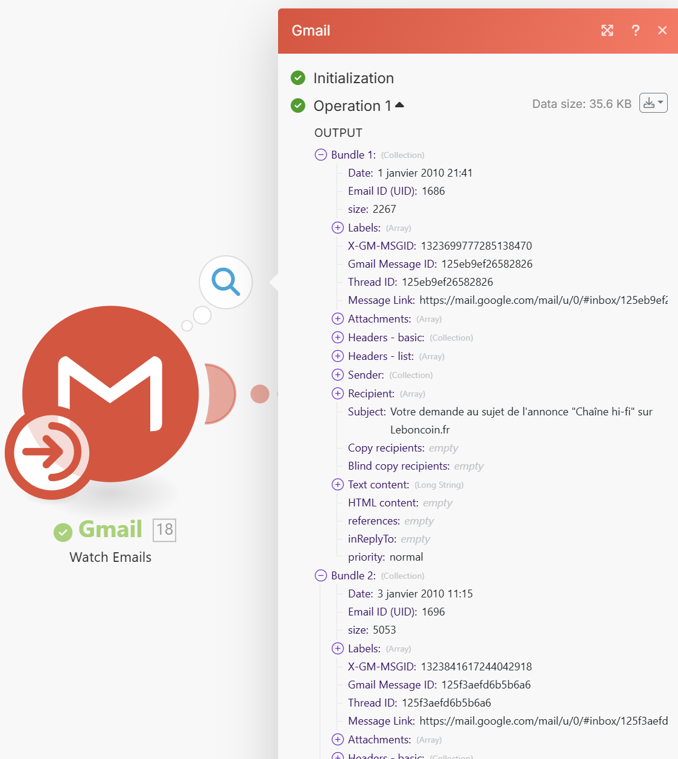Expand Text content long string

coord(338,485)
